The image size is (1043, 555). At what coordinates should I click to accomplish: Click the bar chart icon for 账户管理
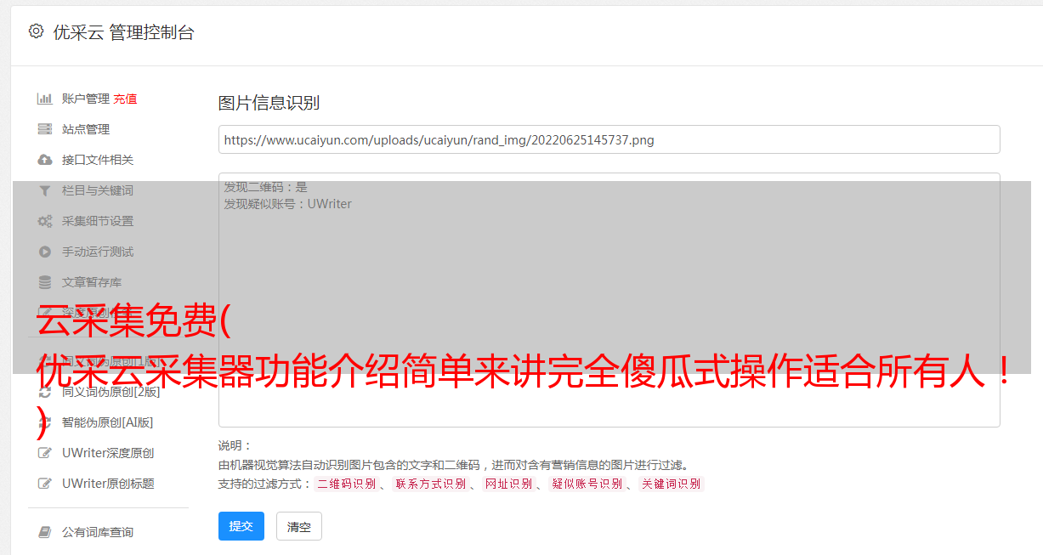click(x=45, y=99)
